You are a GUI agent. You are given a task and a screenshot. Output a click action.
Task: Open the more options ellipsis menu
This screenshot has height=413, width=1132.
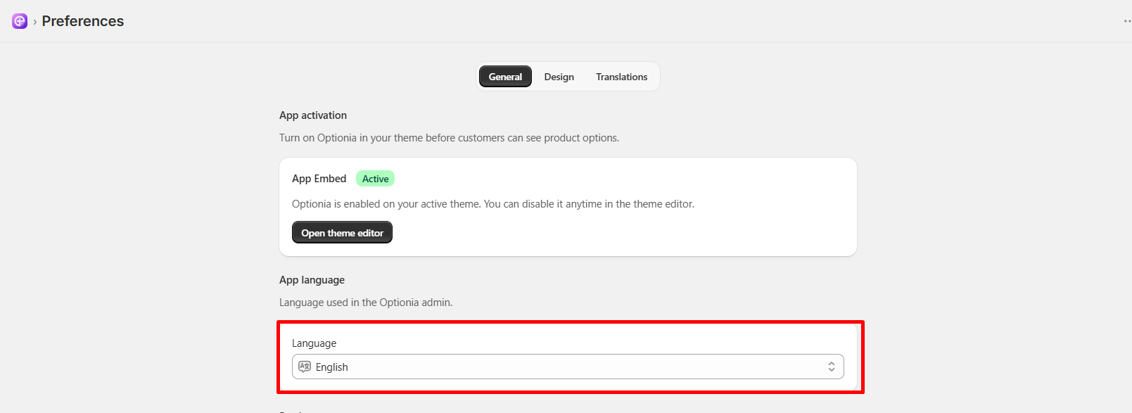point(1127,21)
